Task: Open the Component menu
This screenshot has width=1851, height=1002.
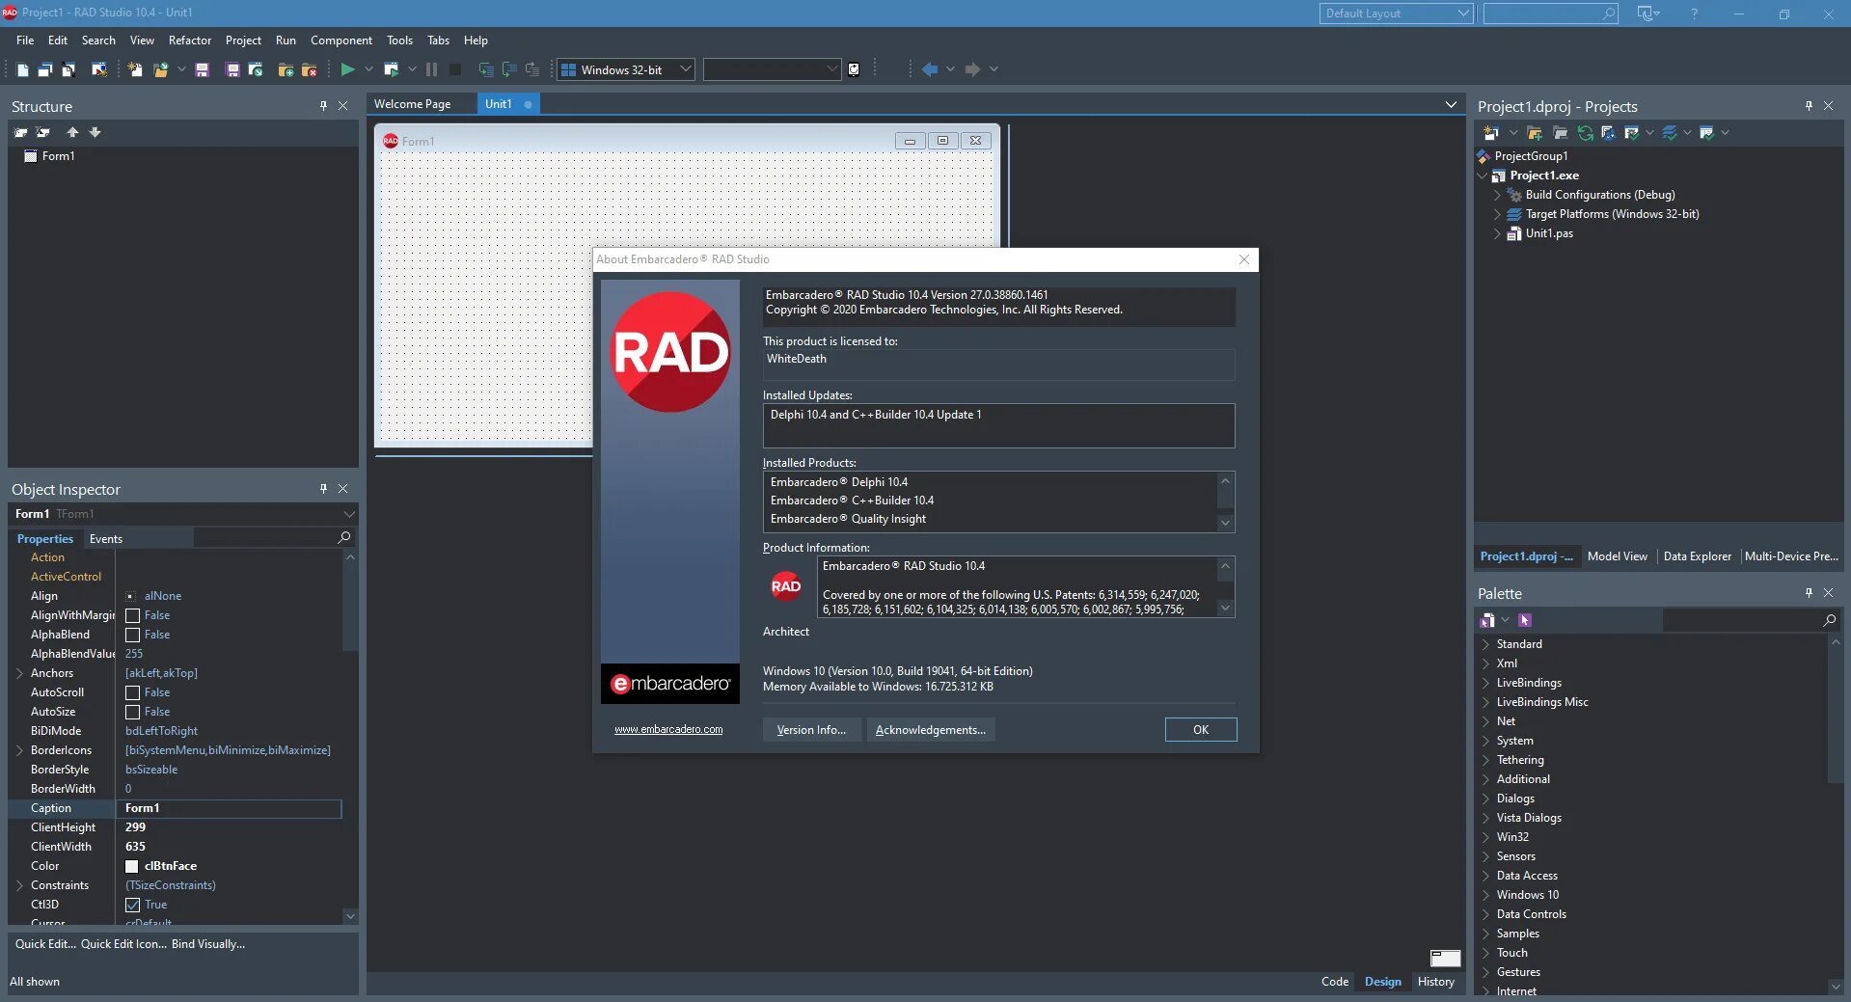Action: tap(341, 41)
